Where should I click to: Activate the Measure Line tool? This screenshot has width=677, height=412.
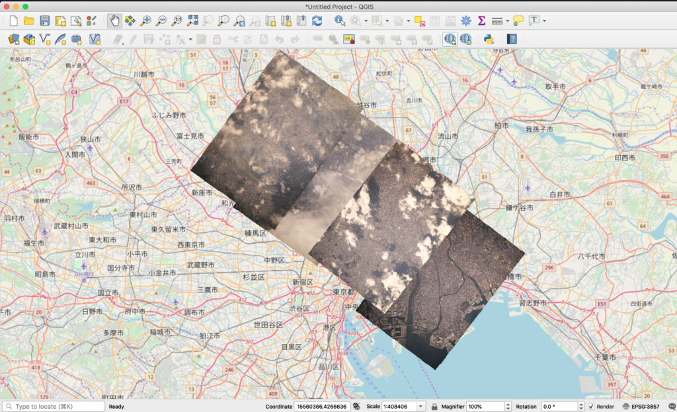pyautogui.click(x=497, y=20)
